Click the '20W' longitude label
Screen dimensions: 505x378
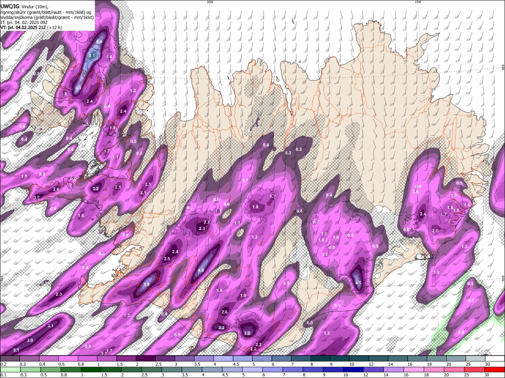[210, 2]
